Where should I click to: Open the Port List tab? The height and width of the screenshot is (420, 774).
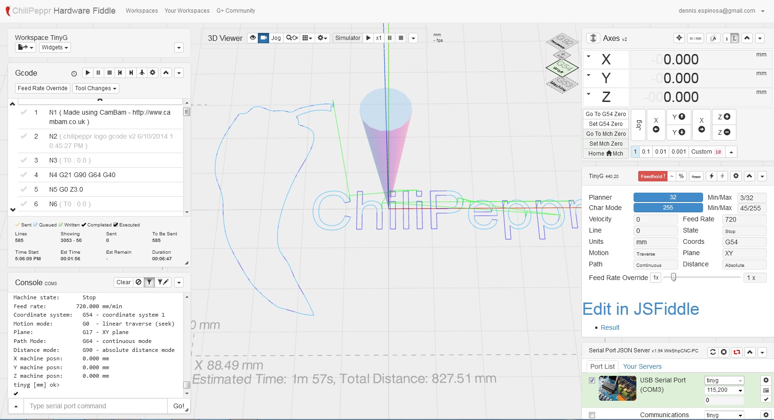pyautogui.click(x=603, y=366)
